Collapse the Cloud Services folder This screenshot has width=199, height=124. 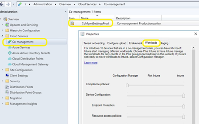pyautogui.click(x=2, y=36)
